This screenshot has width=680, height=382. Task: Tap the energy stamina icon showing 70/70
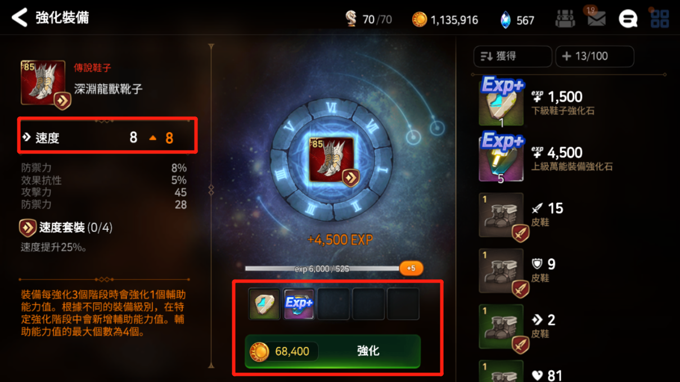click(351, 19)
